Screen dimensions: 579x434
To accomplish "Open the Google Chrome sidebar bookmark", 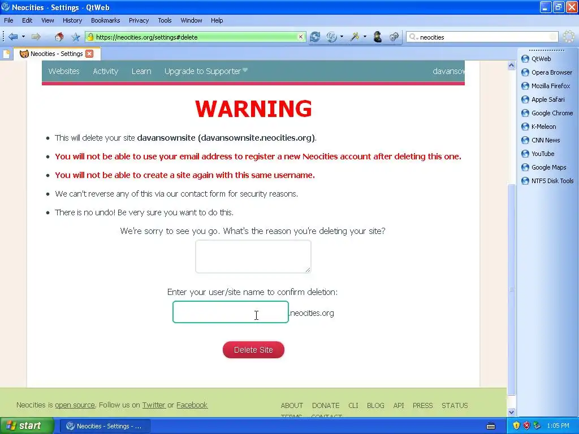I will (x=547, y=113).
